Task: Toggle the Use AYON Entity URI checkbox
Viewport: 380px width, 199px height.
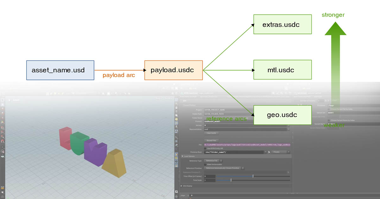Action: click(205, 148)
